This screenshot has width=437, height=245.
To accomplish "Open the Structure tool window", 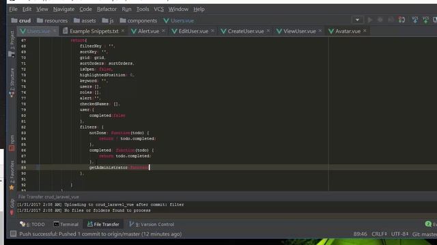I will coord(12,83).
